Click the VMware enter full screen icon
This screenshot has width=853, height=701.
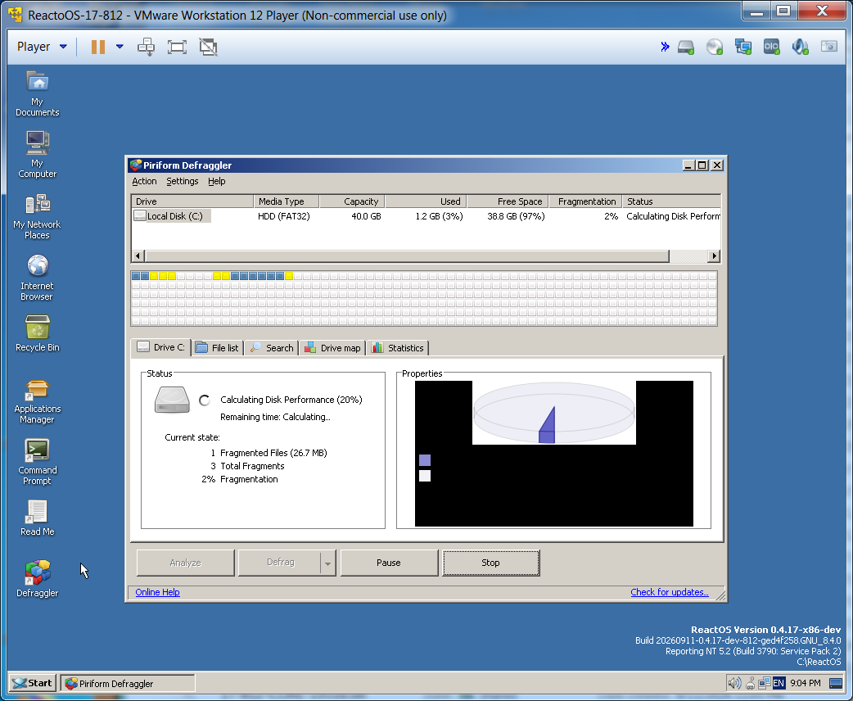coord(177,47)
